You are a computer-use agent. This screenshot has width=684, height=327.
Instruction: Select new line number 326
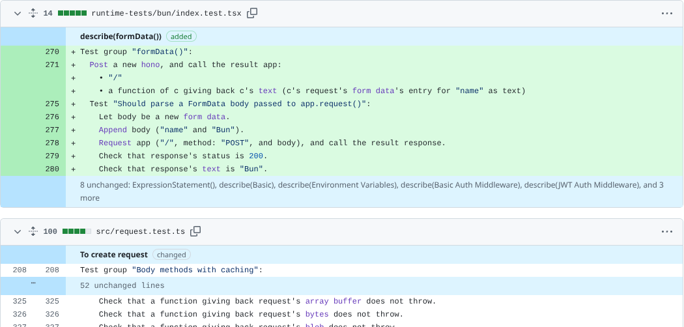[x=52, y=315]
